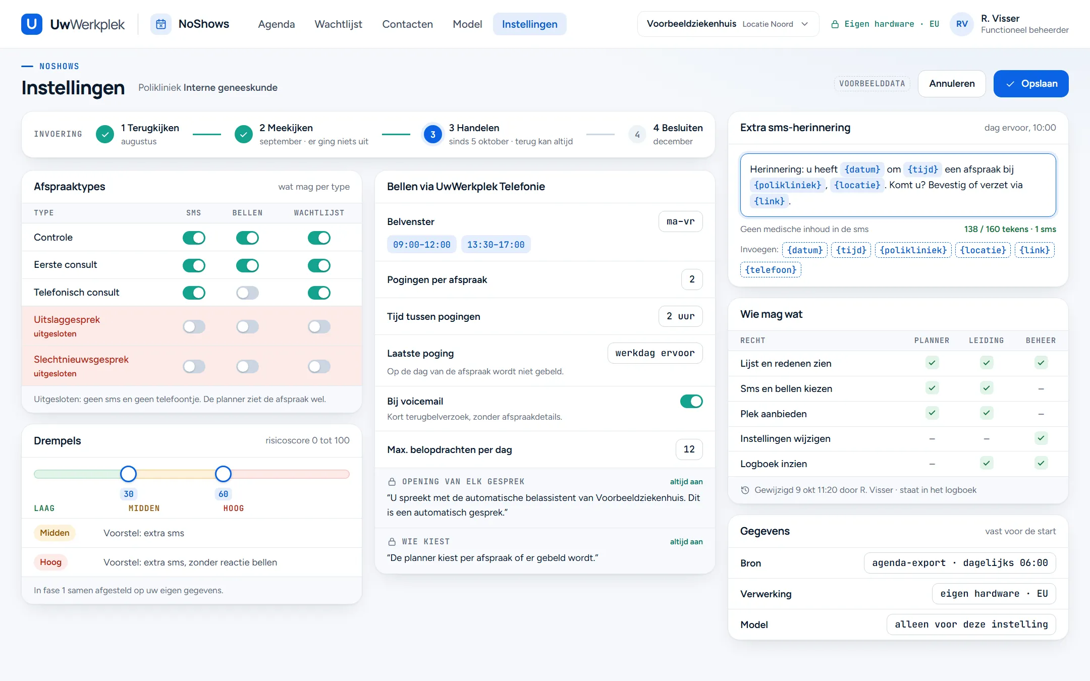Open the NoShows calendar app icon
This screenshot has width=1090, height=681.
coord(161,24)
